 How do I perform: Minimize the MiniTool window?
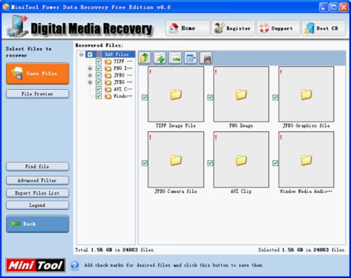pos(323,7)
